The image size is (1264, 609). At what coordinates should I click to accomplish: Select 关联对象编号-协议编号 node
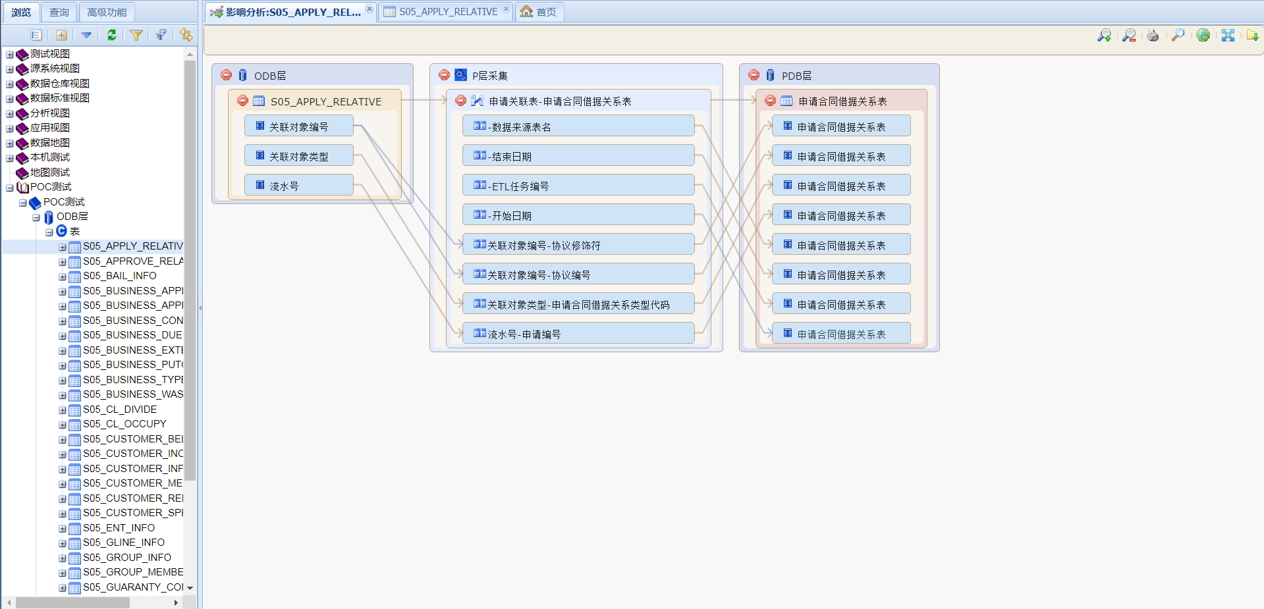coord(578,275)
